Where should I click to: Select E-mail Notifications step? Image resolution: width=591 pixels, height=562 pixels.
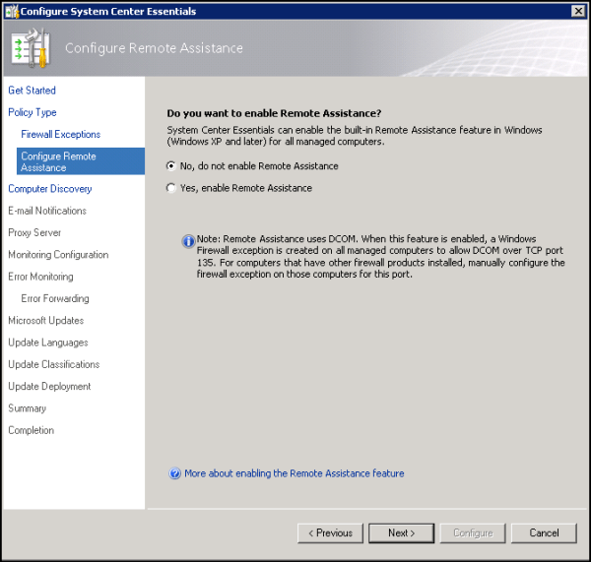tap(47, 211)
